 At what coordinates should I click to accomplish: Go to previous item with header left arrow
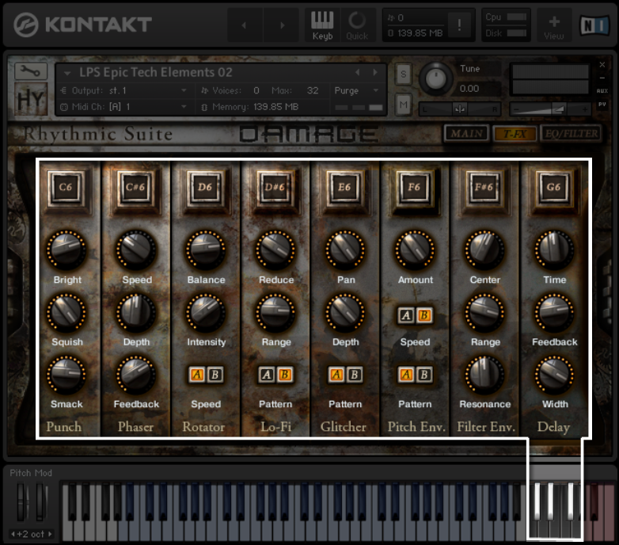pos(245,25)
